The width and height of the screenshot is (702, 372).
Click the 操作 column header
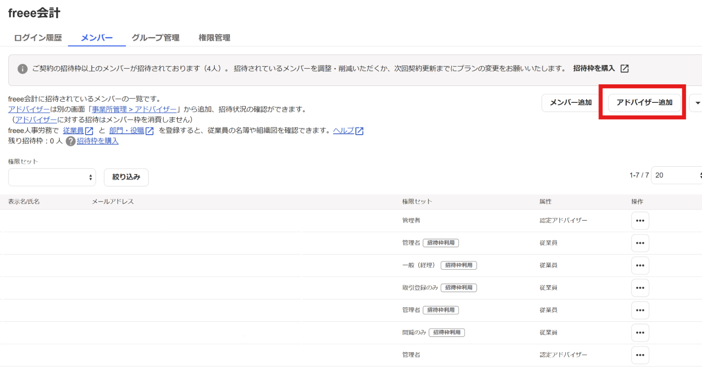pos(637,201)
